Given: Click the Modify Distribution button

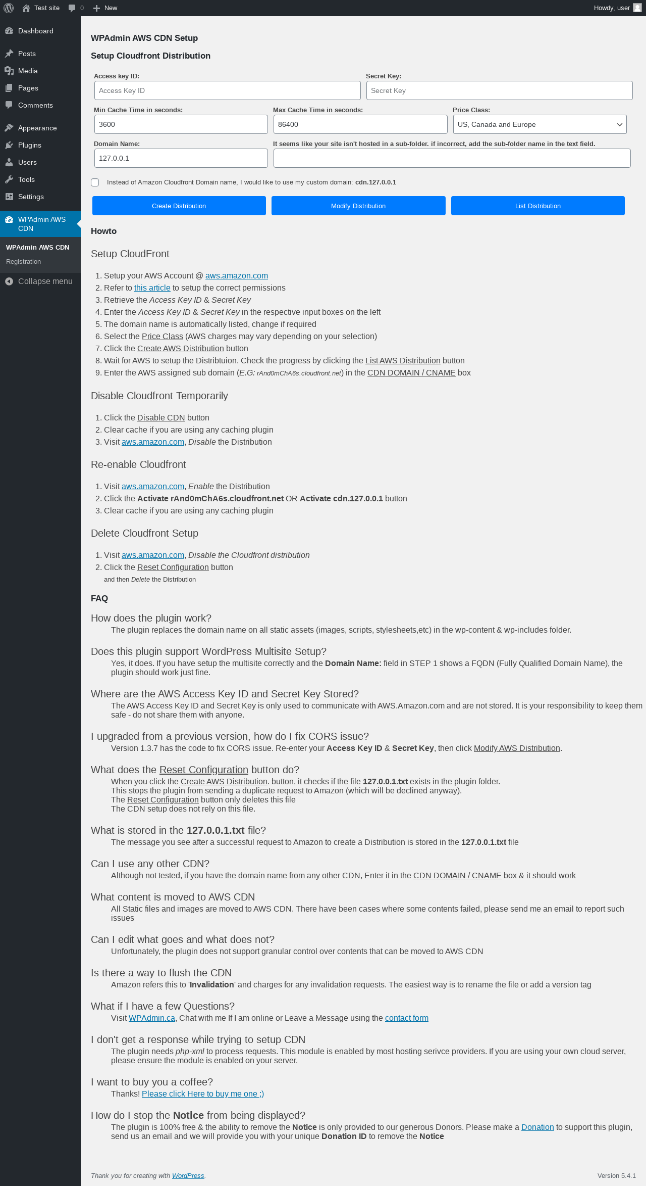Looking at the screenshot, I should coord(358,206).
